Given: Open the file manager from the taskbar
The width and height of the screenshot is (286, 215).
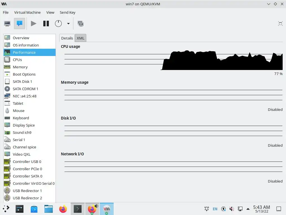Looking at the screenshot, I should pyautogui.click(x=49, y=209).
